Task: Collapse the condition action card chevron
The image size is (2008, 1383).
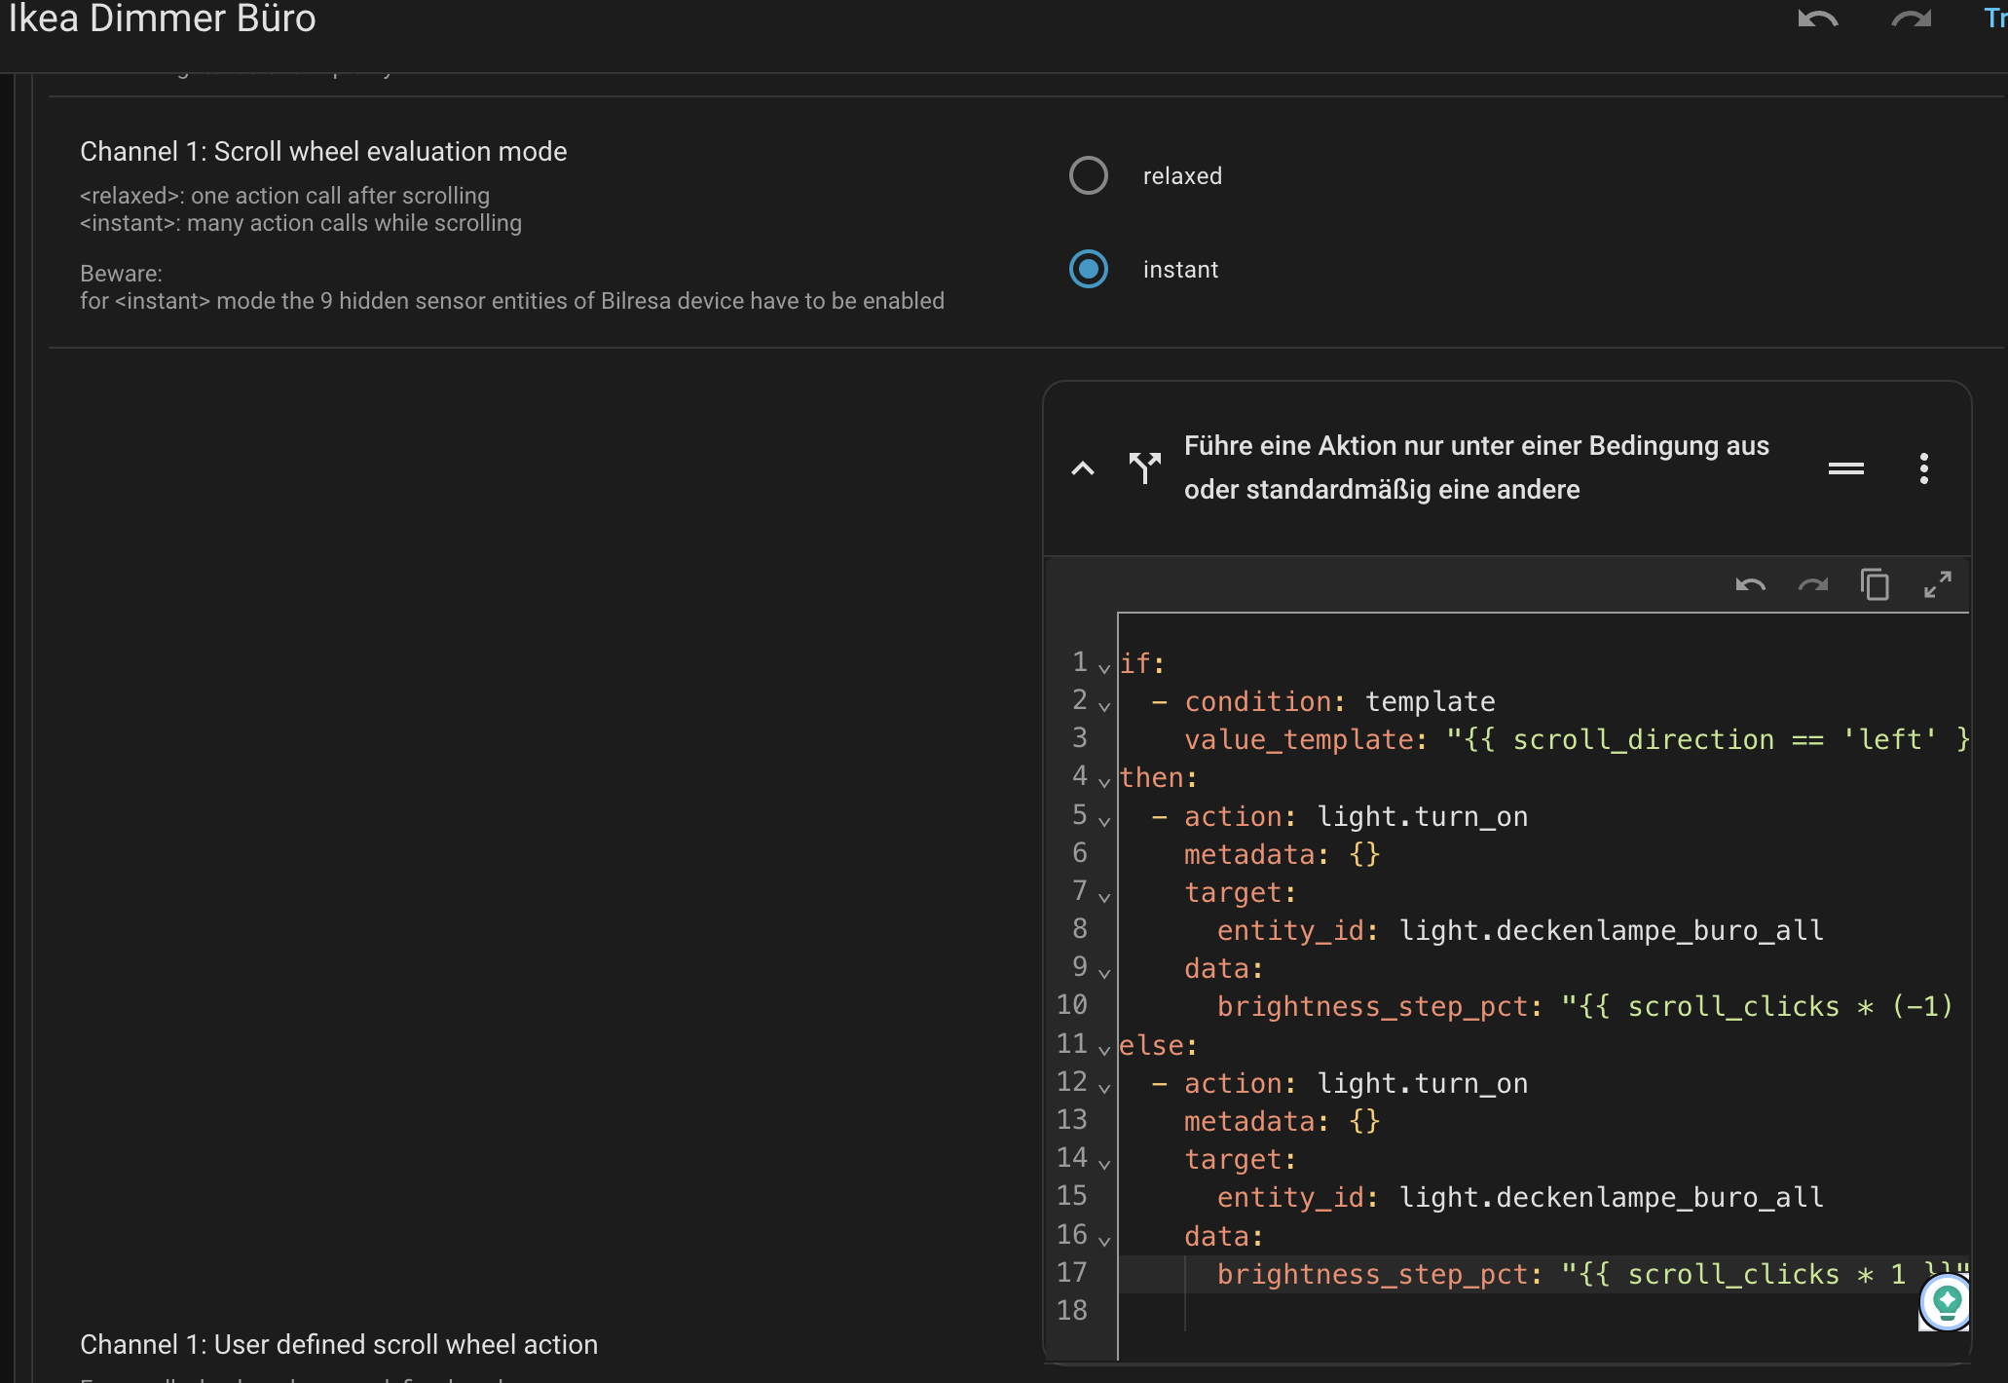Action: 1082,468
